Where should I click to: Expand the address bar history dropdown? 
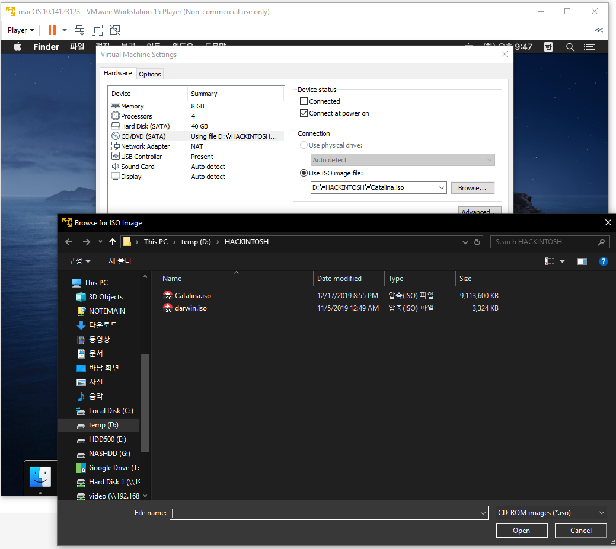point(465,242)
